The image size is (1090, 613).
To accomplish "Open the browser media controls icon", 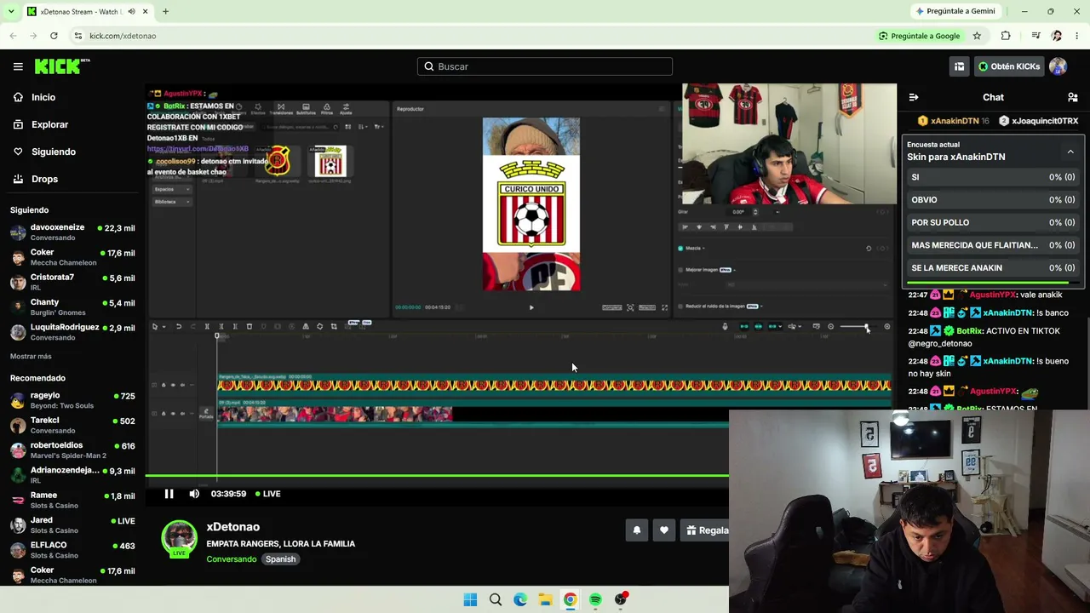I will [1035, 36].
